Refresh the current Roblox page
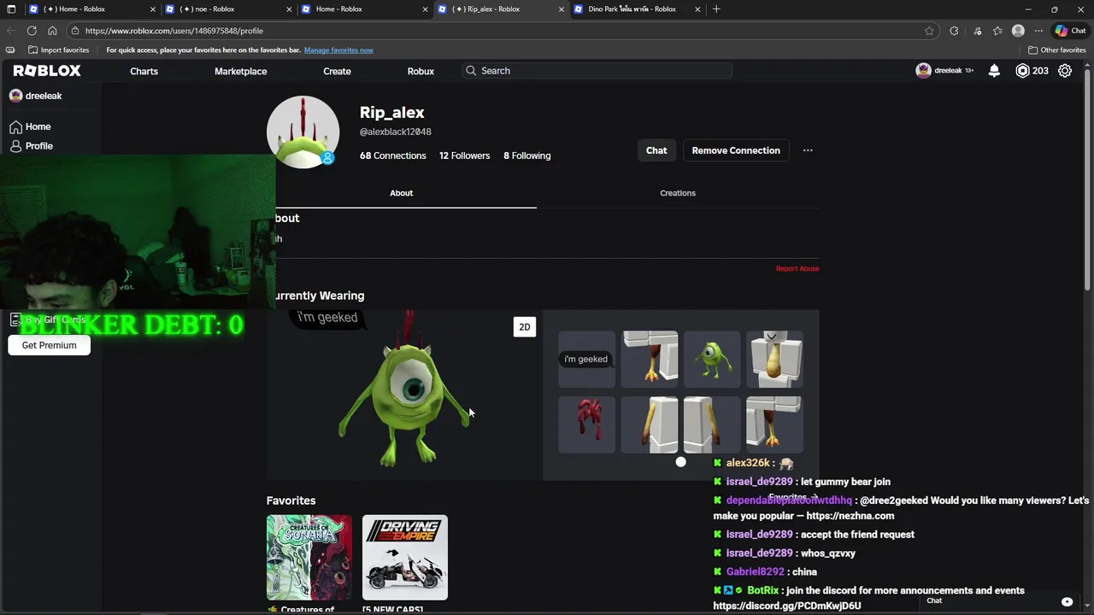The image size is (1094, 615). (32, 31)
